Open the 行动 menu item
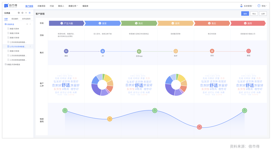The image size is (272, 165). point(52,6)
